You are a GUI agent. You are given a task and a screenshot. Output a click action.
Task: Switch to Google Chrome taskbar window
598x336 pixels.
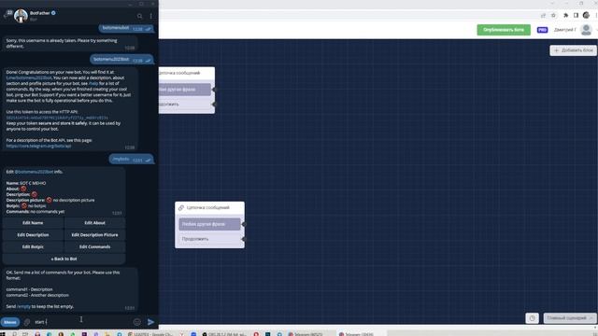pyautogui.click(x=151, y=334)
